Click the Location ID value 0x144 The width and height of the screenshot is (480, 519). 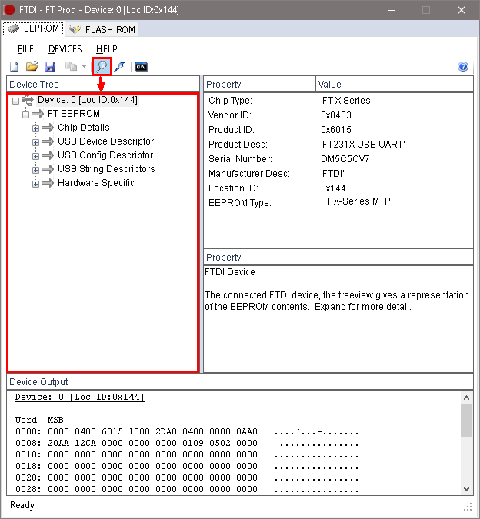click(333, 188)
